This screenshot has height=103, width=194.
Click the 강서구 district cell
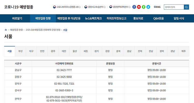tap(18, 90)
